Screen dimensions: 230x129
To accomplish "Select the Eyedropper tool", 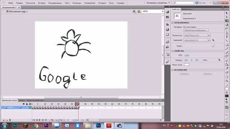I will click(x=227, y=68).
